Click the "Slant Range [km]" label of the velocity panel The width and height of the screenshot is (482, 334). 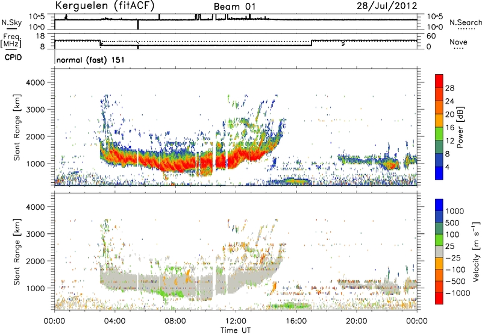pos(17,252)
